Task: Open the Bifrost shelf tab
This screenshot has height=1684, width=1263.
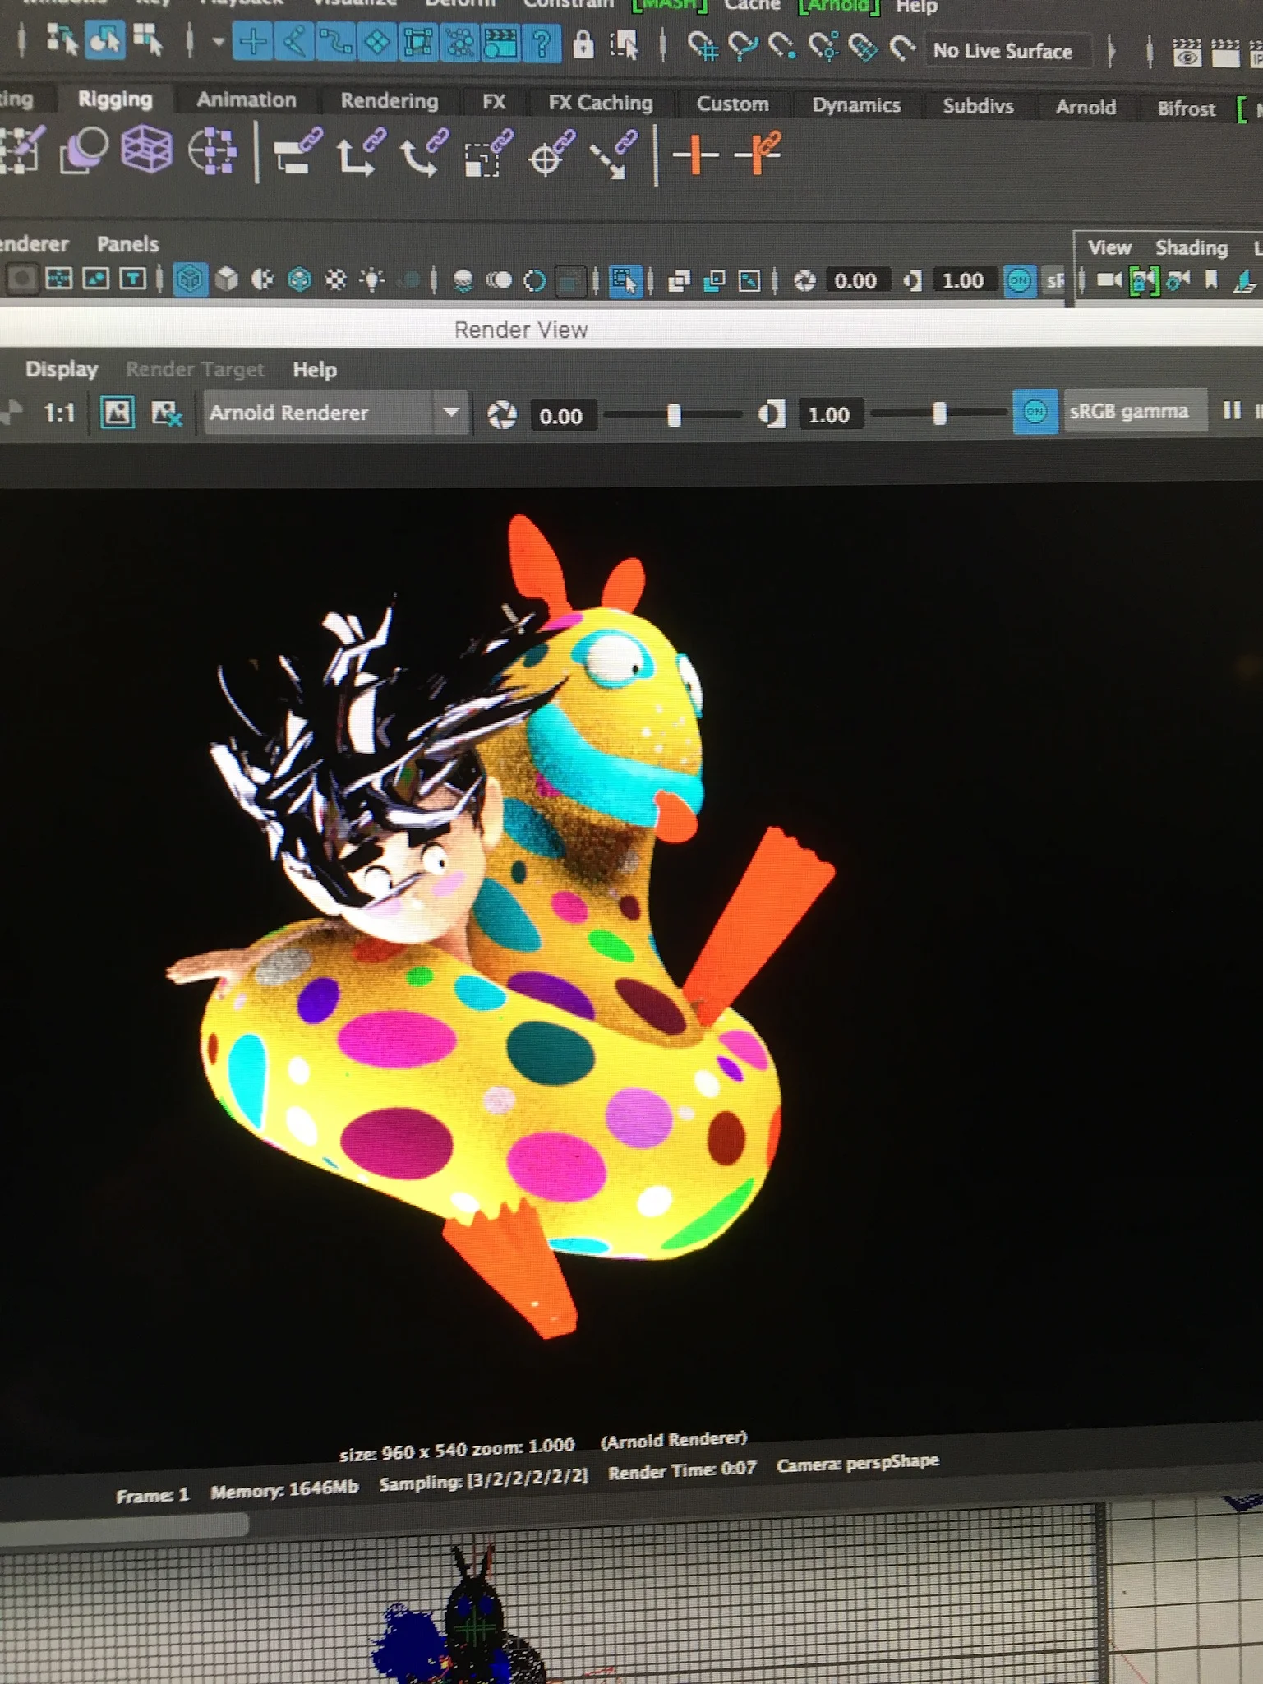Action: [x=1186, y=108]
